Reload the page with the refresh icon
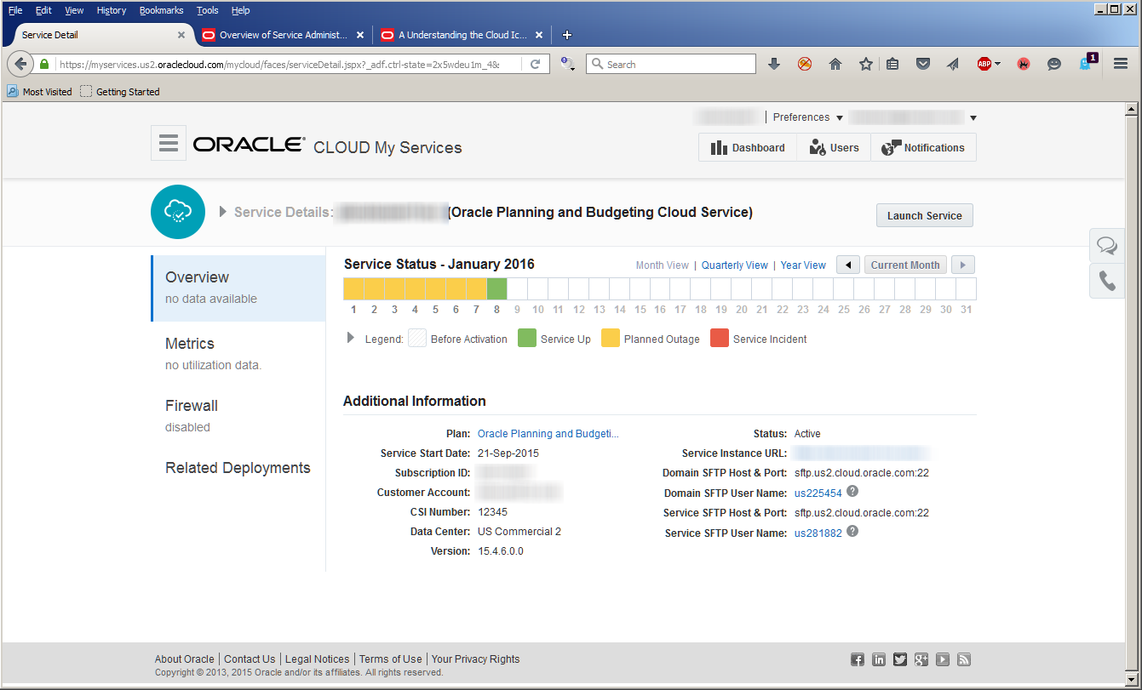 pyautogui.click(x=536, y=64)
